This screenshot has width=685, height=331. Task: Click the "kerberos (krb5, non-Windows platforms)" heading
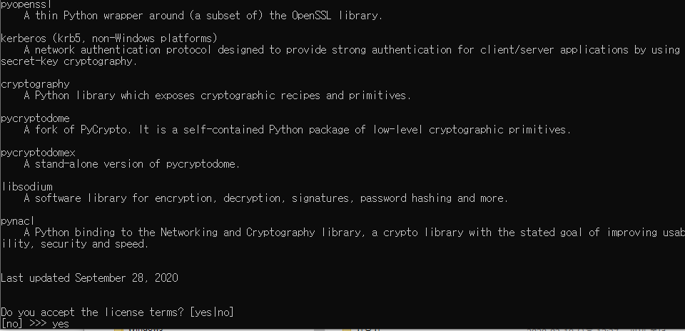coord(109,38)
